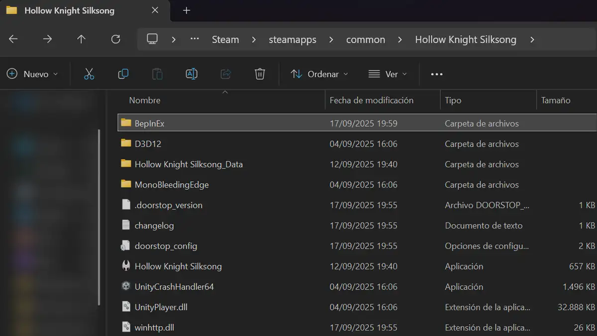Select the UnityPlayer.dll file icon

click(x=126, y=307)
